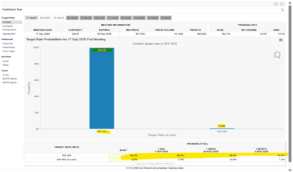Select the 29 Okt25 meeting tab
Viewport: 293px width, 172px height.
pyautogui.click(x=45, y=17)
